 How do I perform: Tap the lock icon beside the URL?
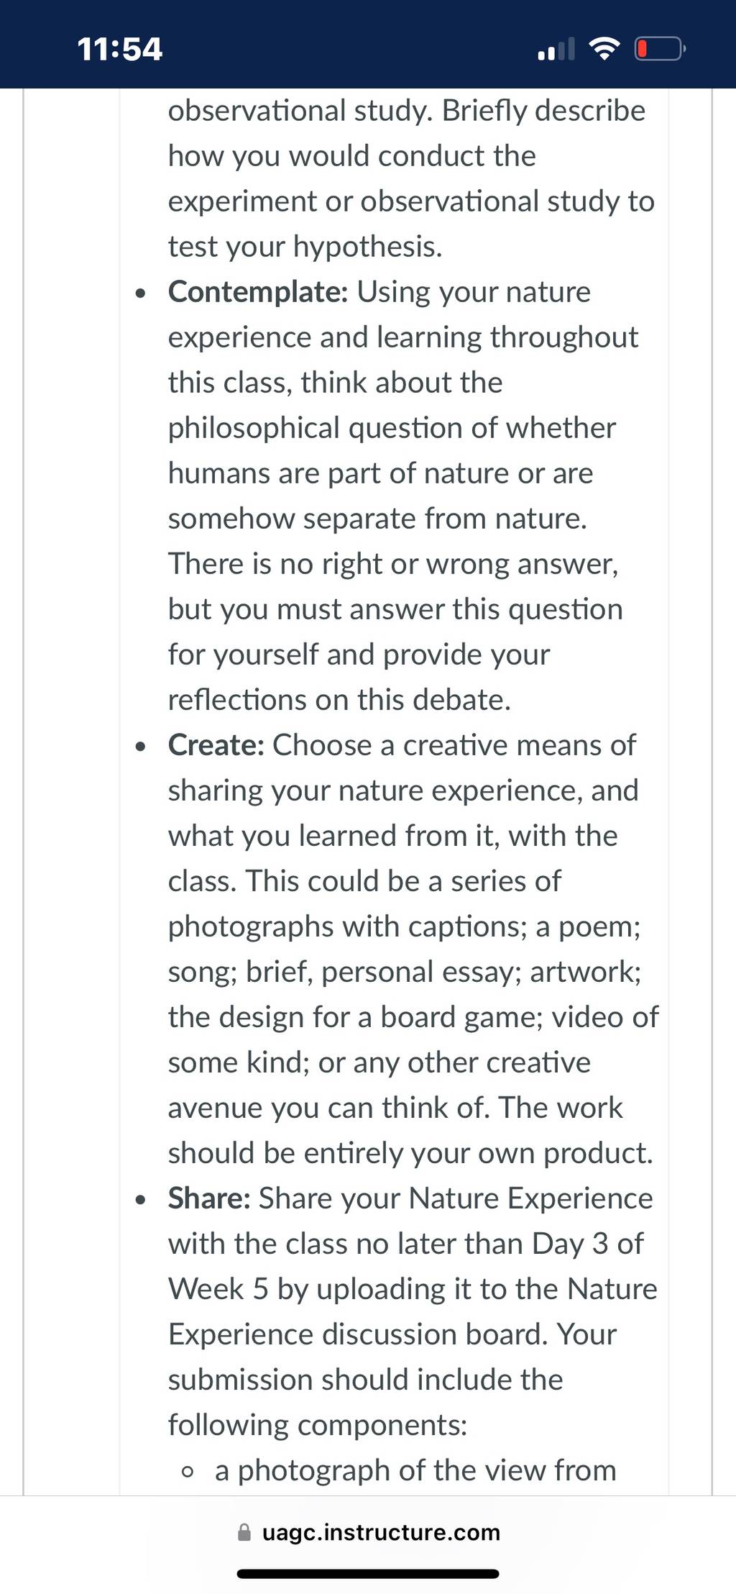click(244, 1532)
